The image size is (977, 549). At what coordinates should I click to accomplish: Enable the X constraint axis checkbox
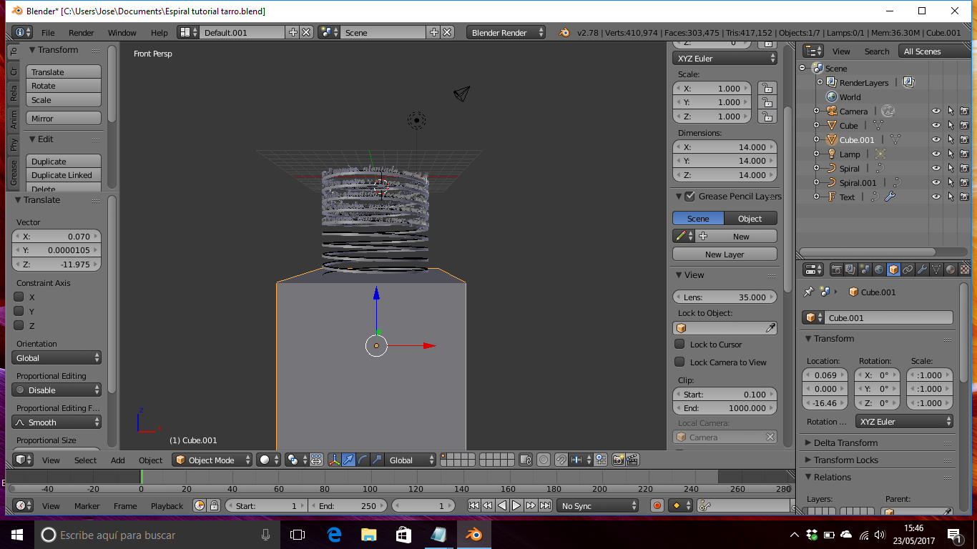click(19, 297)
